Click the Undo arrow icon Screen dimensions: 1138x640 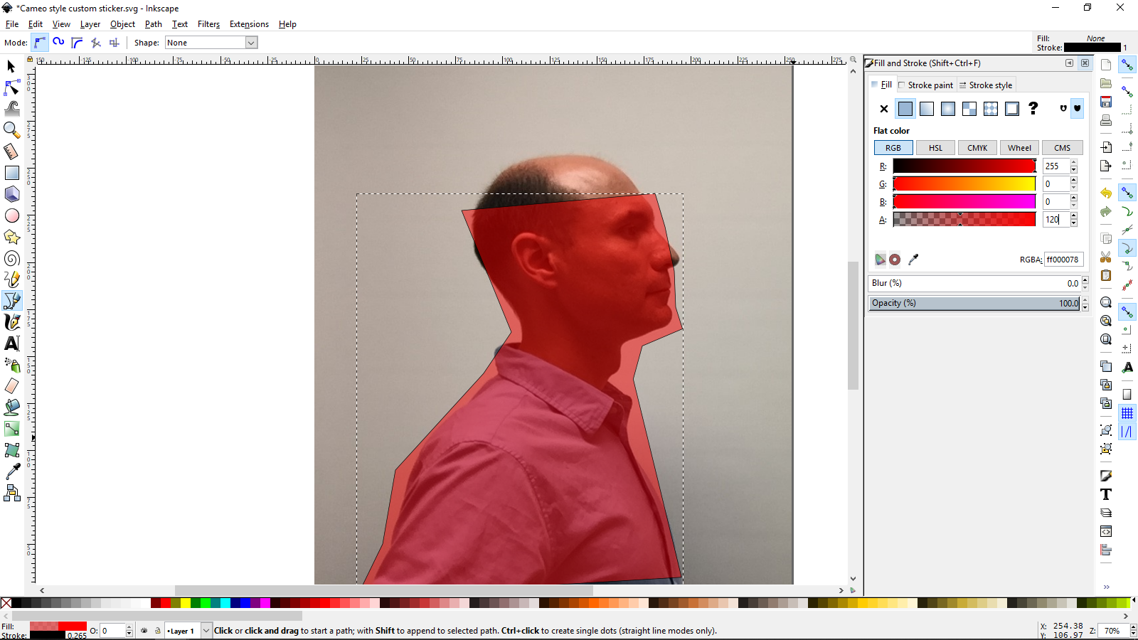(1106, 193)
